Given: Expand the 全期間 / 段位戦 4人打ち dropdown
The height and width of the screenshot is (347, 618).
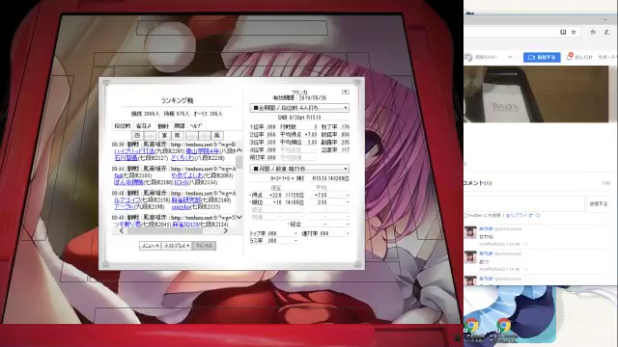Looking at the screenshot, I should point(299,107).
